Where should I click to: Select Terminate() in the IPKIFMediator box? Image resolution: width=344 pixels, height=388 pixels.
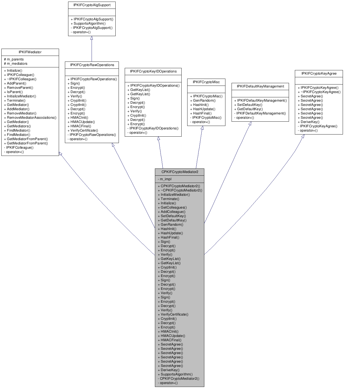(x=15, y=101)
